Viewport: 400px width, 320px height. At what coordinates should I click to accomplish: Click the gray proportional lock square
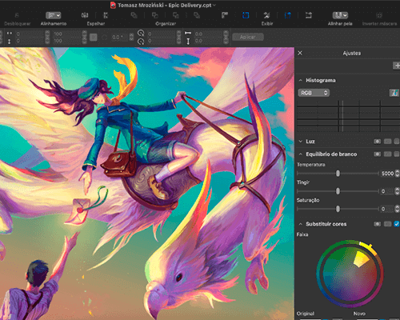coord(94,38)
